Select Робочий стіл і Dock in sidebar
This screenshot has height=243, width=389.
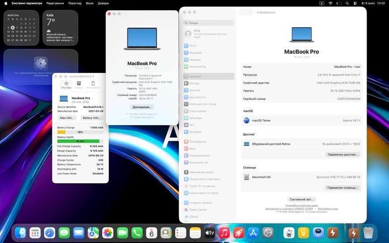(x=208, y=104)
